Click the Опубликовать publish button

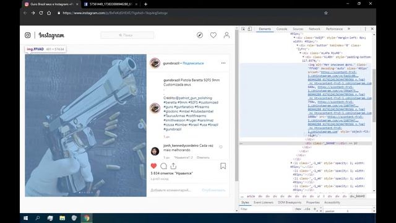(x=213, y=190)
